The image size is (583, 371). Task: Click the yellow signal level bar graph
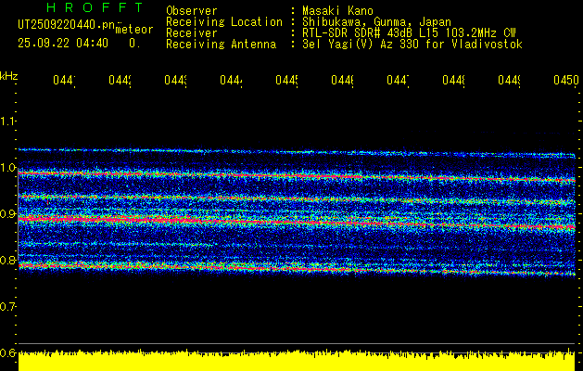(x=297, y=361)
